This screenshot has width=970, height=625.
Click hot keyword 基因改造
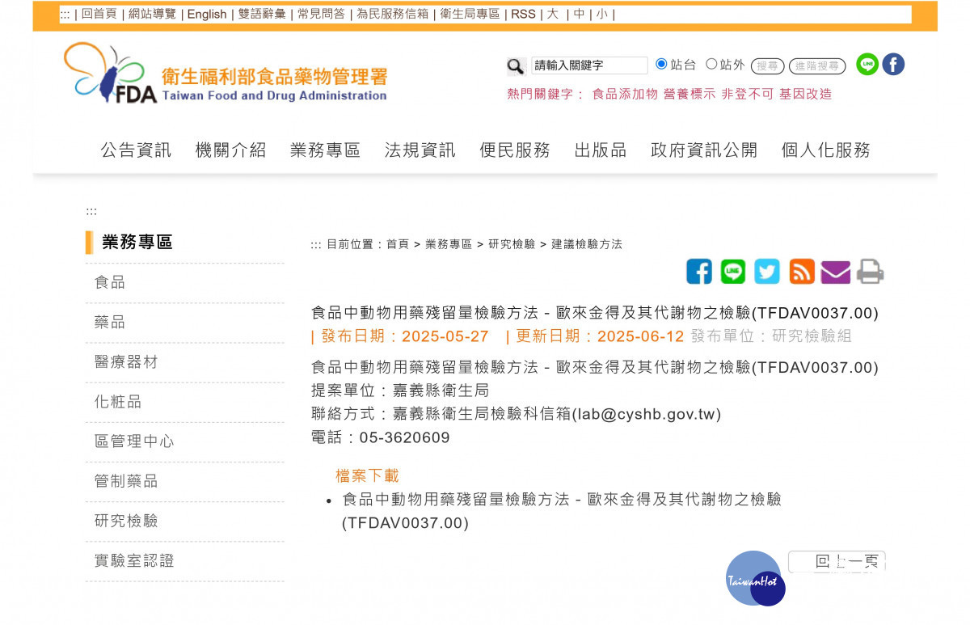[805, 94]
